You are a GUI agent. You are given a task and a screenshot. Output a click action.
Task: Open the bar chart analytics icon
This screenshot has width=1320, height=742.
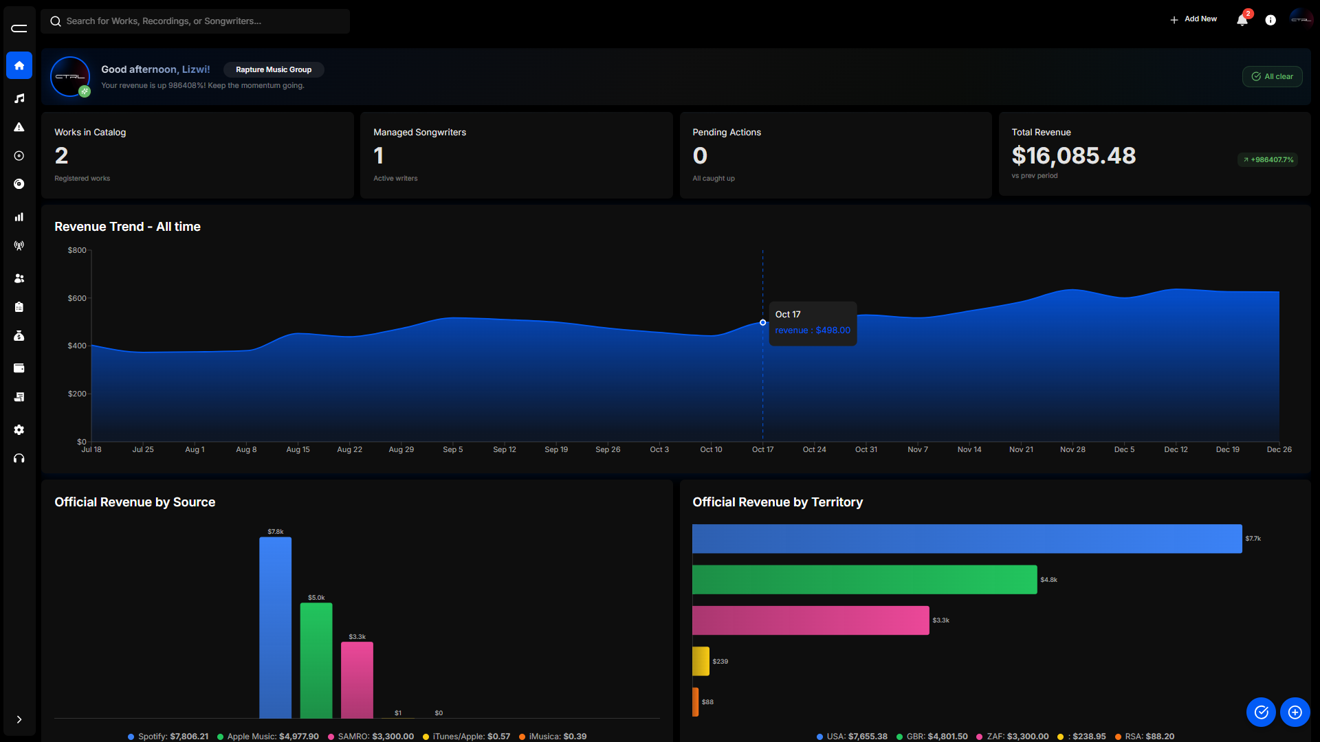[19, 217]
